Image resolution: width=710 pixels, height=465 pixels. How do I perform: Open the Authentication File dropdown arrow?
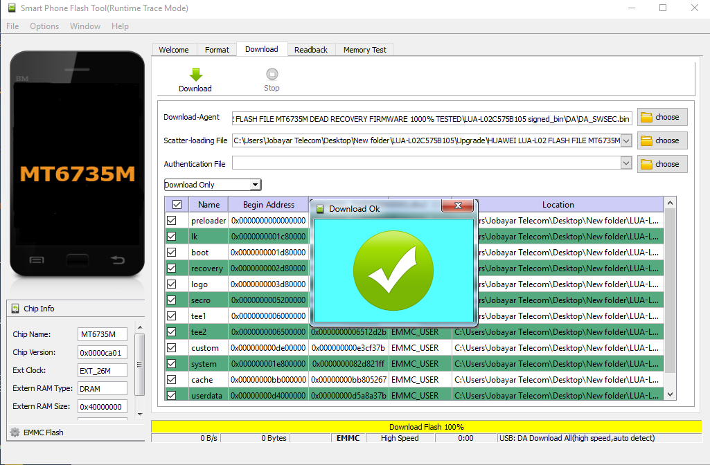click(625, 164)
